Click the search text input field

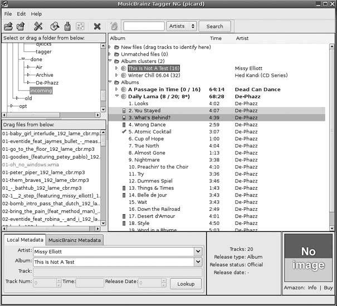[x=143, y=26]
